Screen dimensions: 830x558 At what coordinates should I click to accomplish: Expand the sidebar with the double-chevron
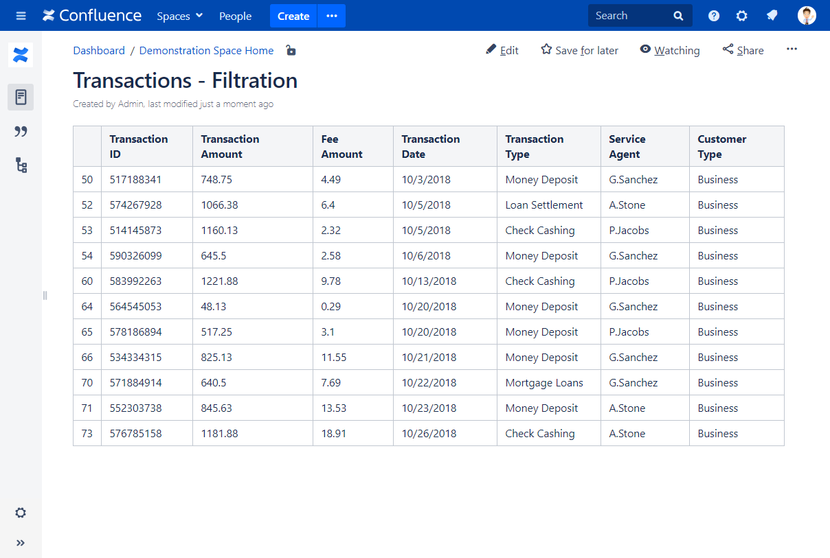click(20, 542)
